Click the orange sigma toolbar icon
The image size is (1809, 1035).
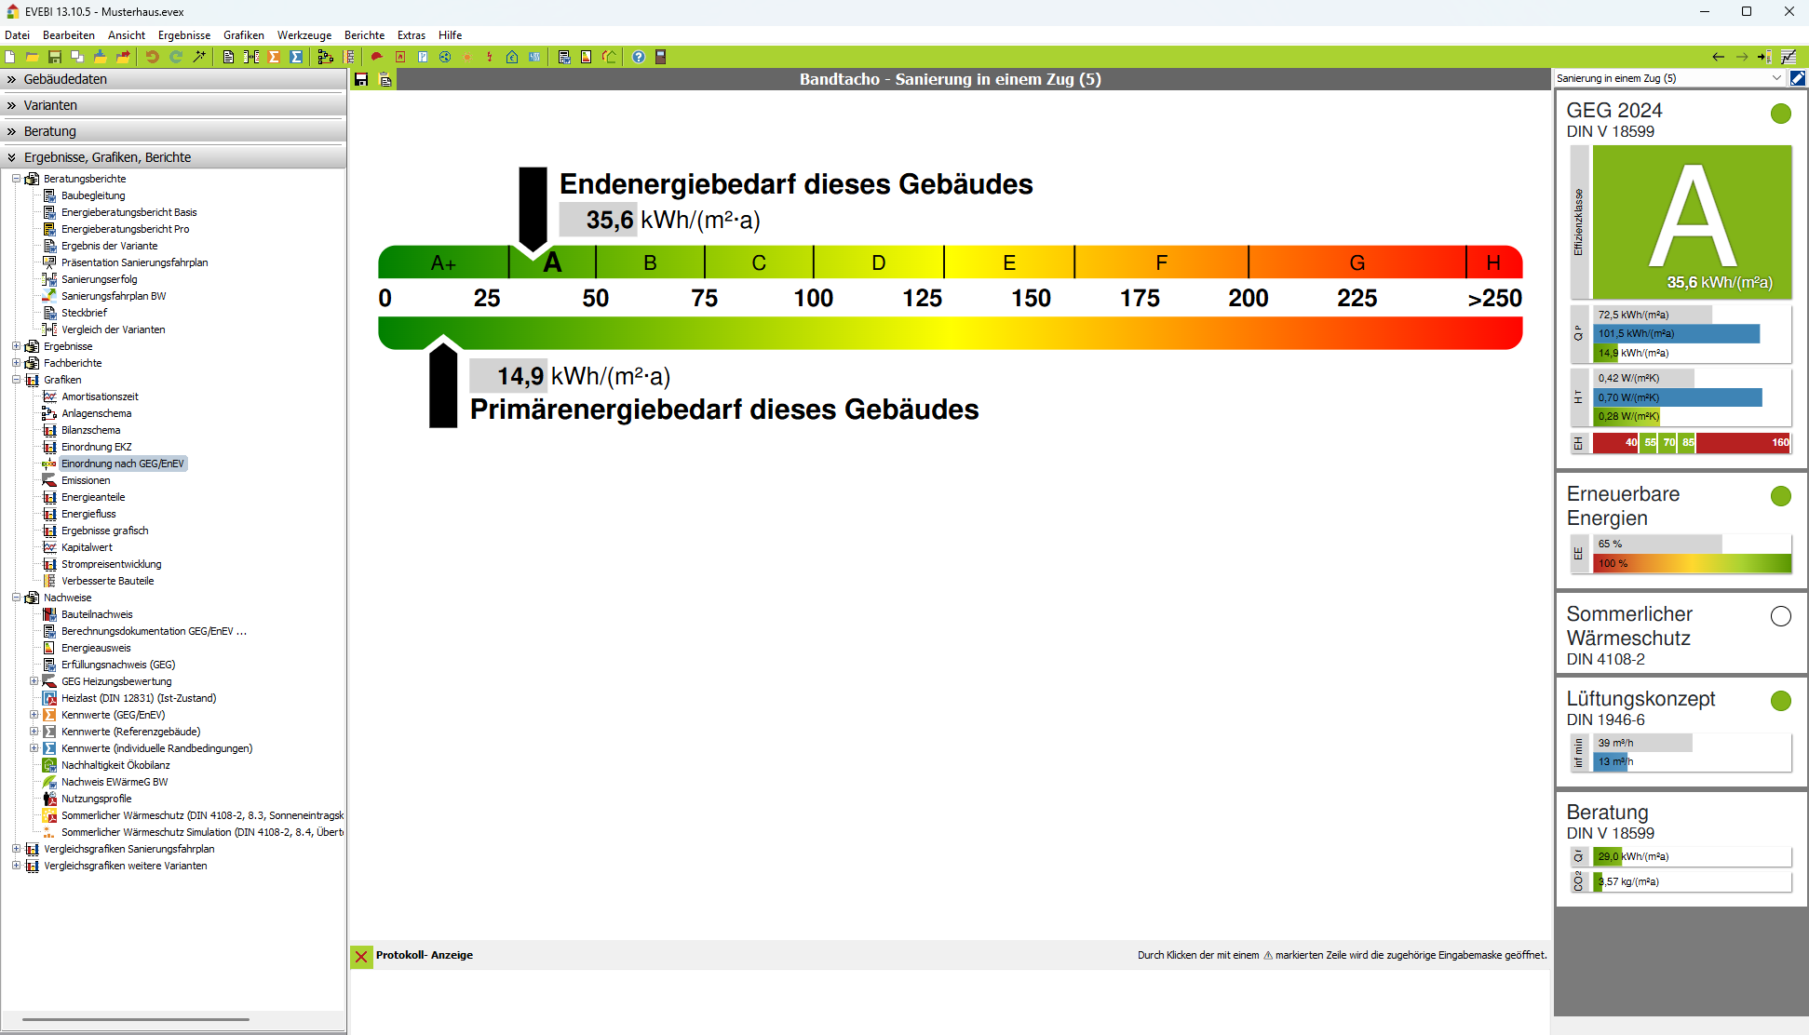click(275, 57)
